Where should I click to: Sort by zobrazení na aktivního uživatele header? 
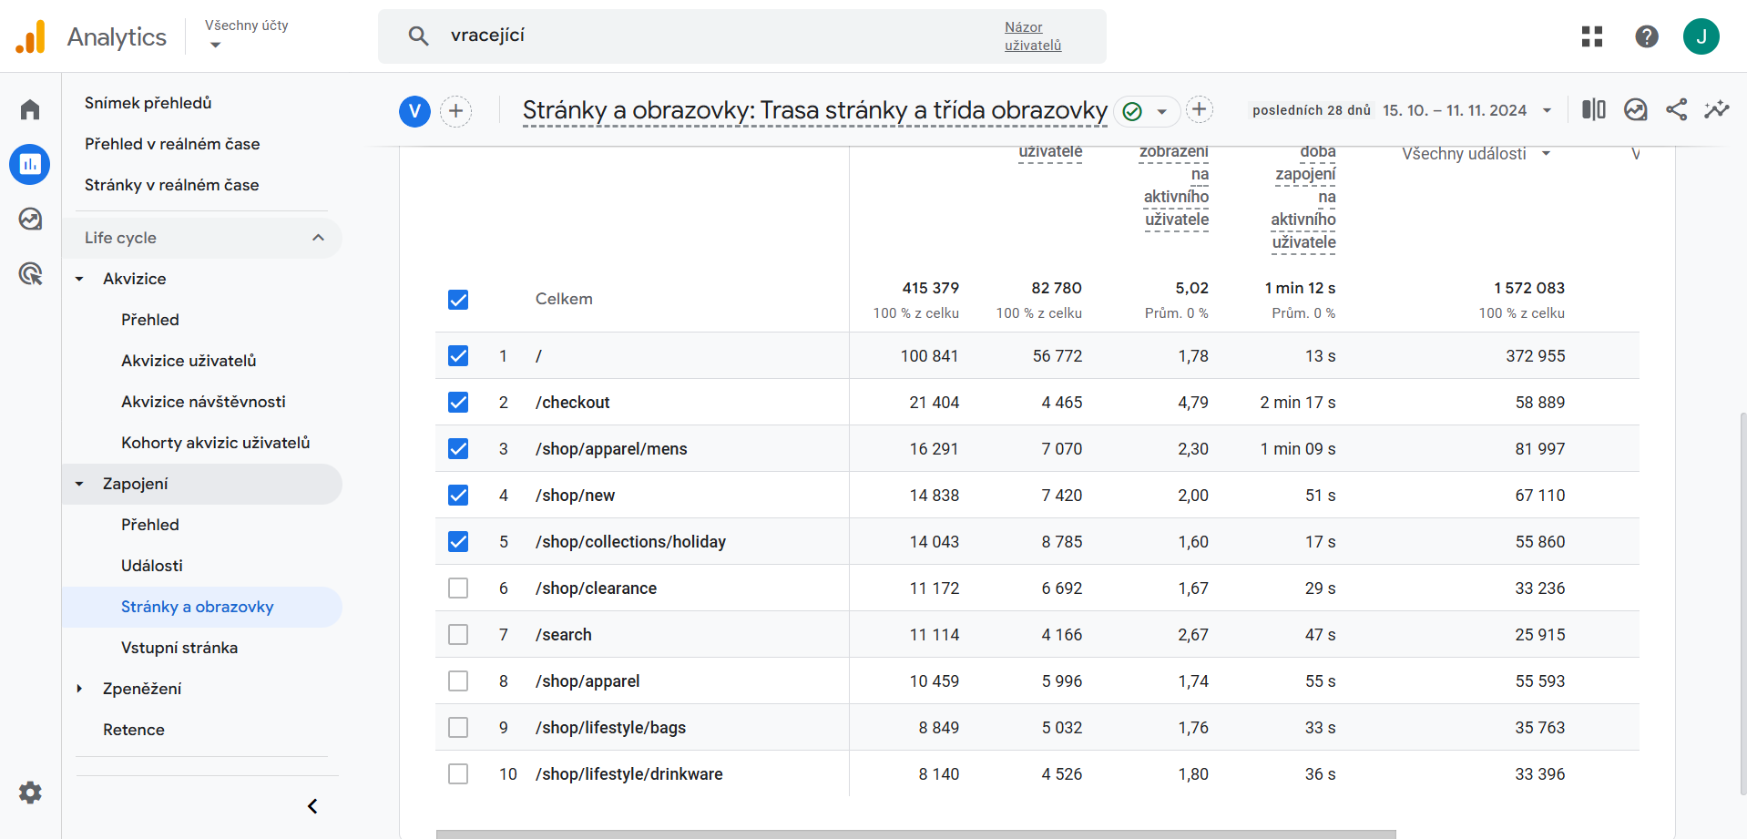pos(1175,186)
